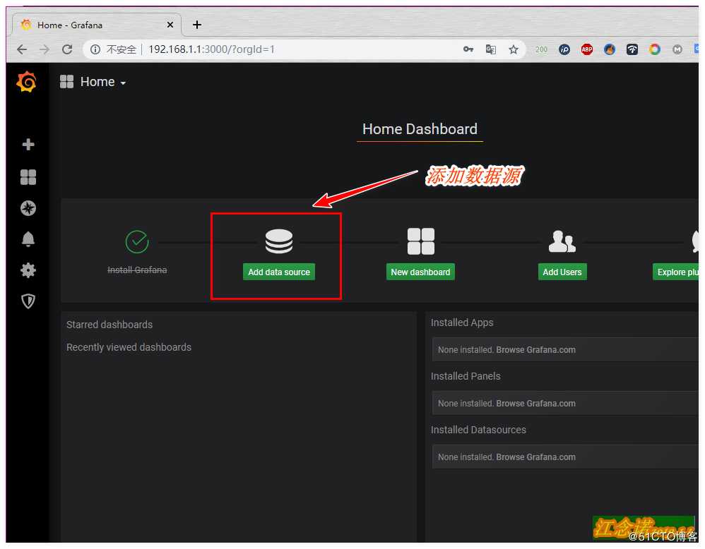The height and width of the screenshot is (549, 705).
Task: Click the wifi-style extension icon in toolbar
Action: (632, 49)
